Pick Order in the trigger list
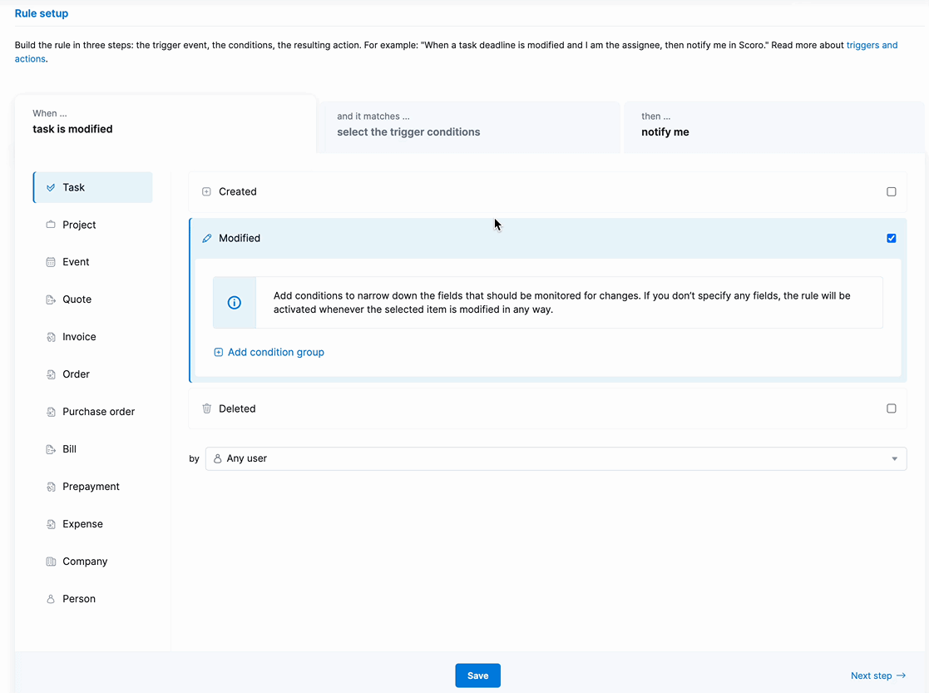The image size is (929, 693). tap(92, 374)
